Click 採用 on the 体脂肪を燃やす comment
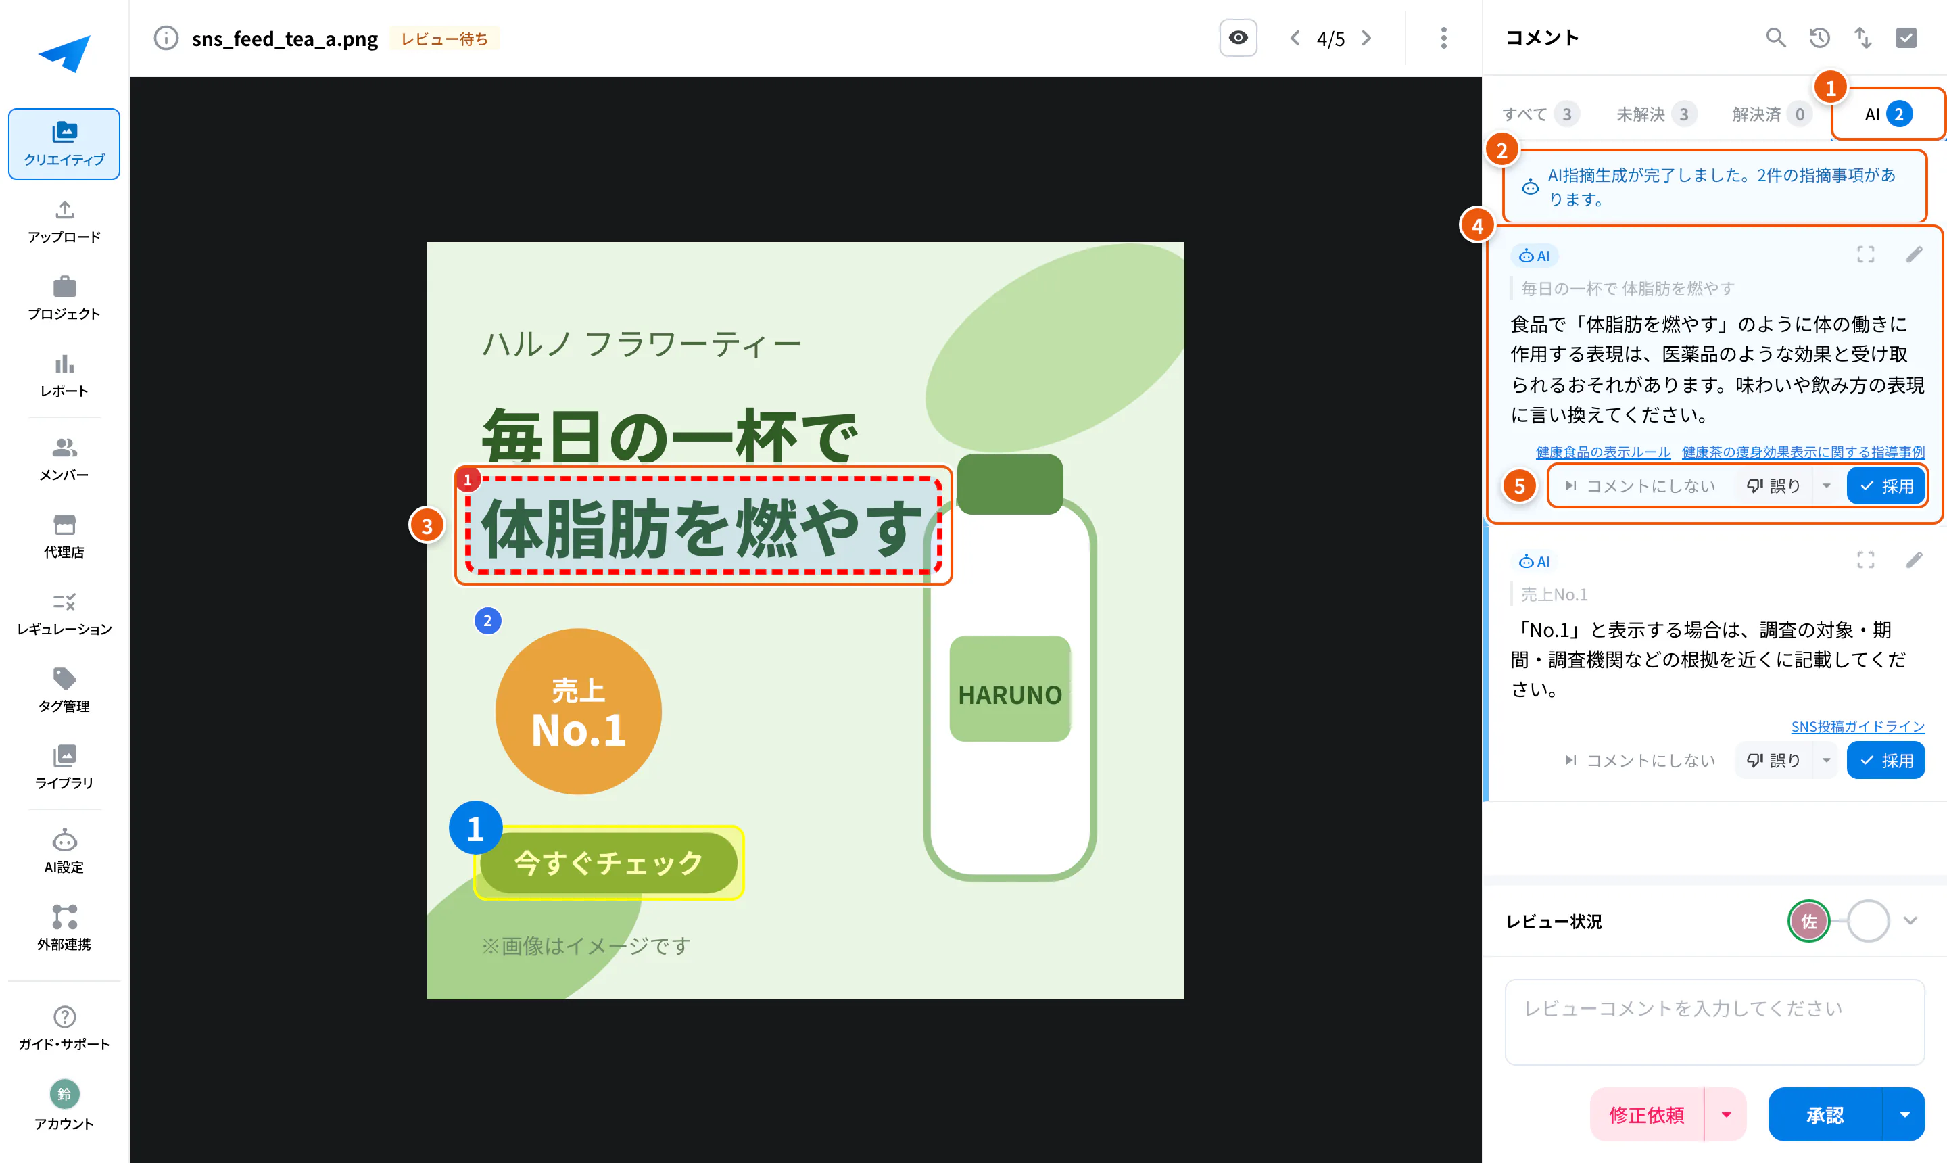Viewport: 1947px width, 1163px height. 1886,486
